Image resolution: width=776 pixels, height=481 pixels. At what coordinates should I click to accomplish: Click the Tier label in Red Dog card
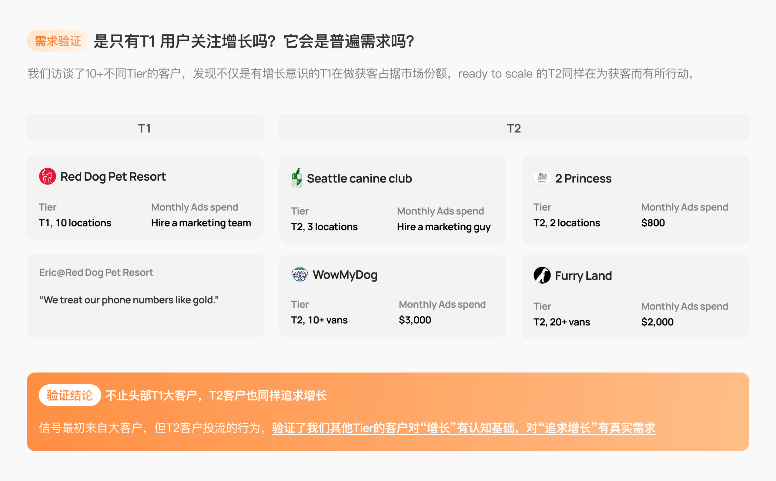(47, 207)
